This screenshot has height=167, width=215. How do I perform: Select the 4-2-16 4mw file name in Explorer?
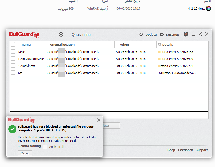pos(197,9)
